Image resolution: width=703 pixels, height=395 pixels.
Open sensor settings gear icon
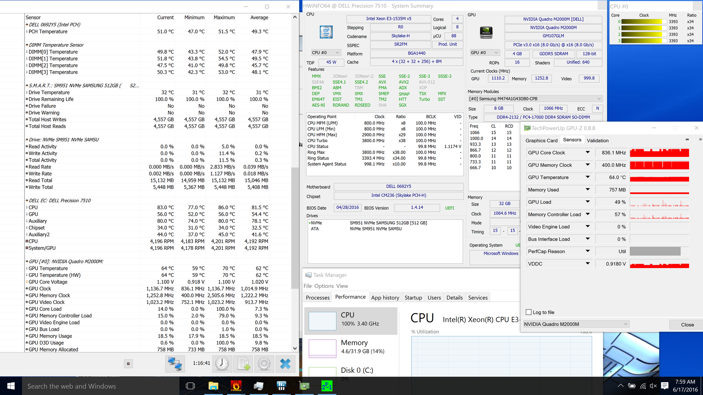(x=264, y=364)
